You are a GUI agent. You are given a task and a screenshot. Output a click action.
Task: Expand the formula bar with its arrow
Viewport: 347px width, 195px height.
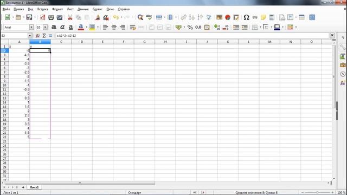pos(332,35)
